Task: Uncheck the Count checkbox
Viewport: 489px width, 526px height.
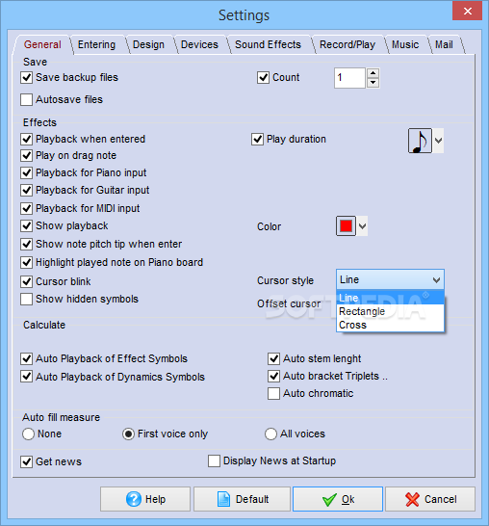Action: [x=263, y=77]
